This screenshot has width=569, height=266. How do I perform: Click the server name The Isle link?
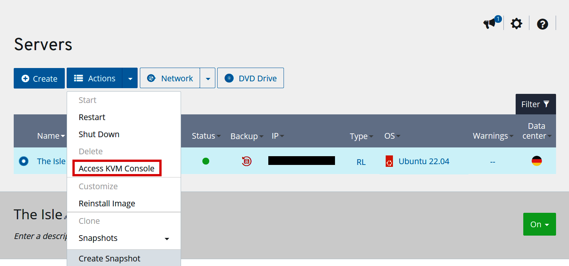point(51,161)
